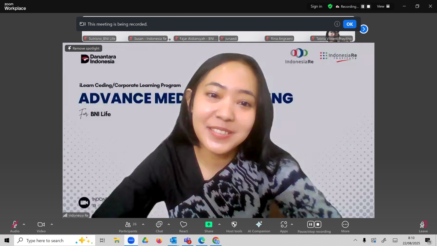Expand share options arrow beside Share
Viewport: 437px width, 246px height.
[x=219, y=224]
